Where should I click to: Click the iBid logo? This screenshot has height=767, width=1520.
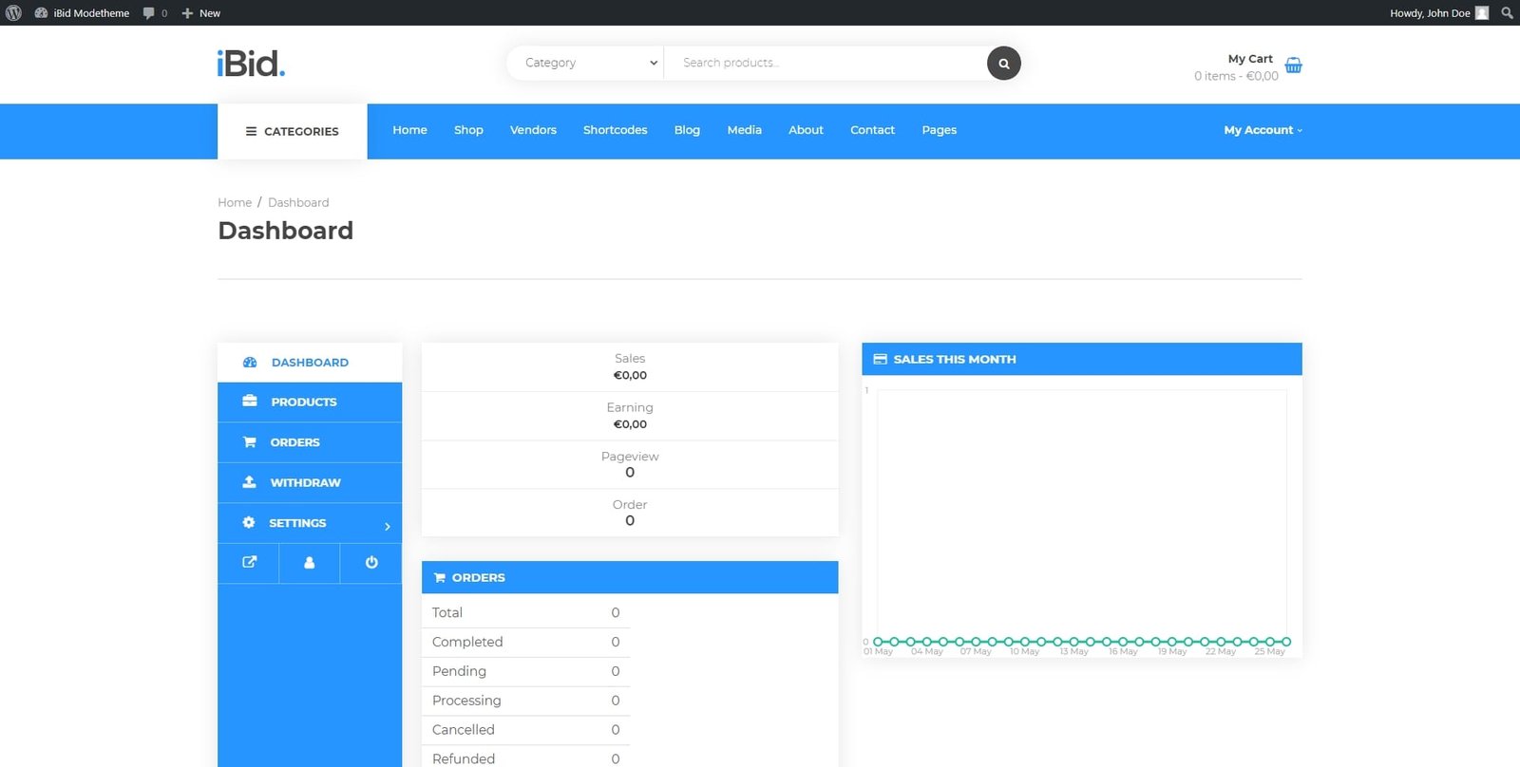point(251,64)
